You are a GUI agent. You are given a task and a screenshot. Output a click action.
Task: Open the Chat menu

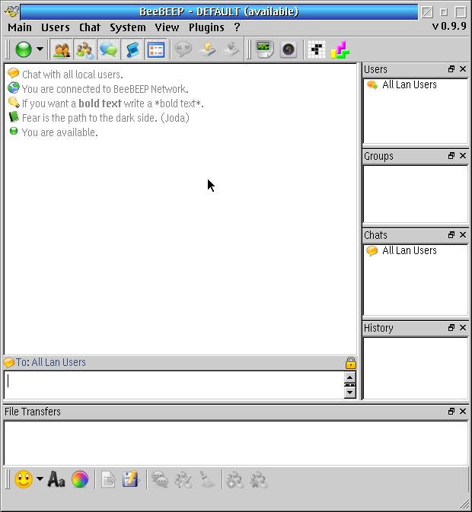click(90, 27)
